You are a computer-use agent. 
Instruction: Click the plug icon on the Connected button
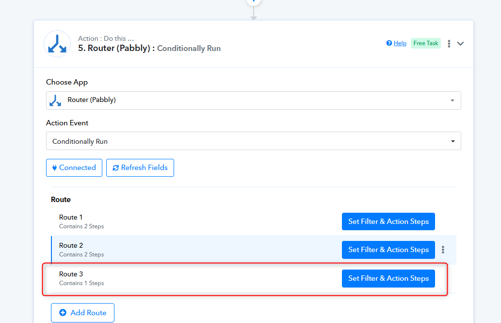pos(54,168)
